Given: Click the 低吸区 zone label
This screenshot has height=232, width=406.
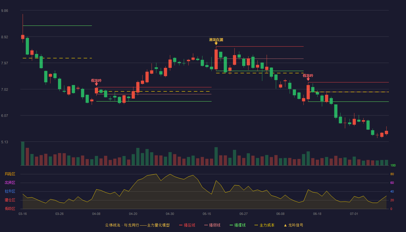Looking at the screenshot, I should [10, 209].
